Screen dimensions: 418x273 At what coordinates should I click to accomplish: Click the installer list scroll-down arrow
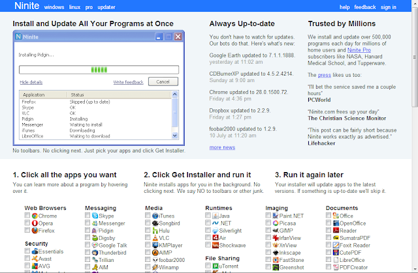coord(175,136)
